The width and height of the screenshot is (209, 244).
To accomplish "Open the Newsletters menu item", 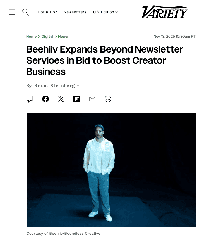I will tap(75, 12).
